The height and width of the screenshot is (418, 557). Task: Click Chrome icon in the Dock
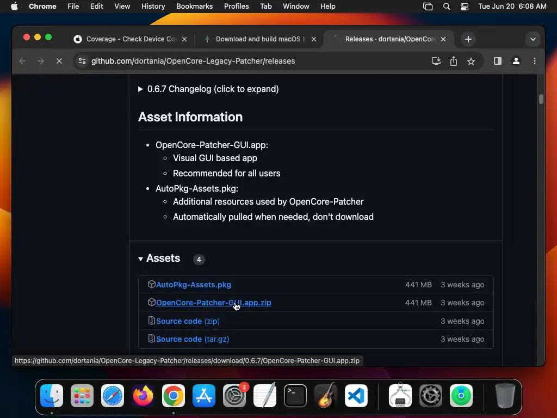174,396
